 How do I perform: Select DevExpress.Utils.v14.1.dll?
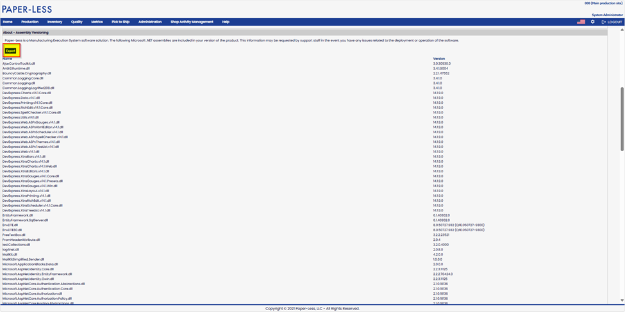coord(21,117)
